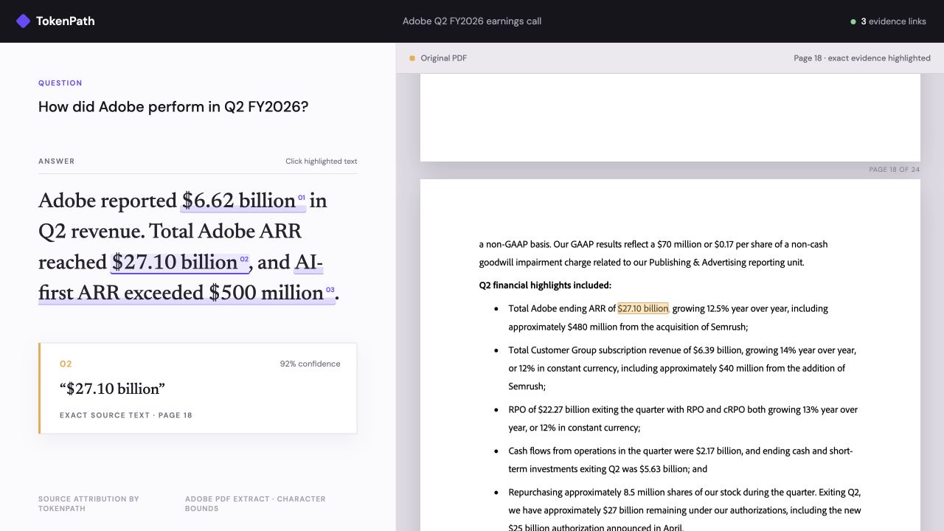This screenshot has height=531, width=944.
Task: Click the yellow highlighted $27.10 billion in PDF
Action: pyautogui.click(x=643, y=308)
